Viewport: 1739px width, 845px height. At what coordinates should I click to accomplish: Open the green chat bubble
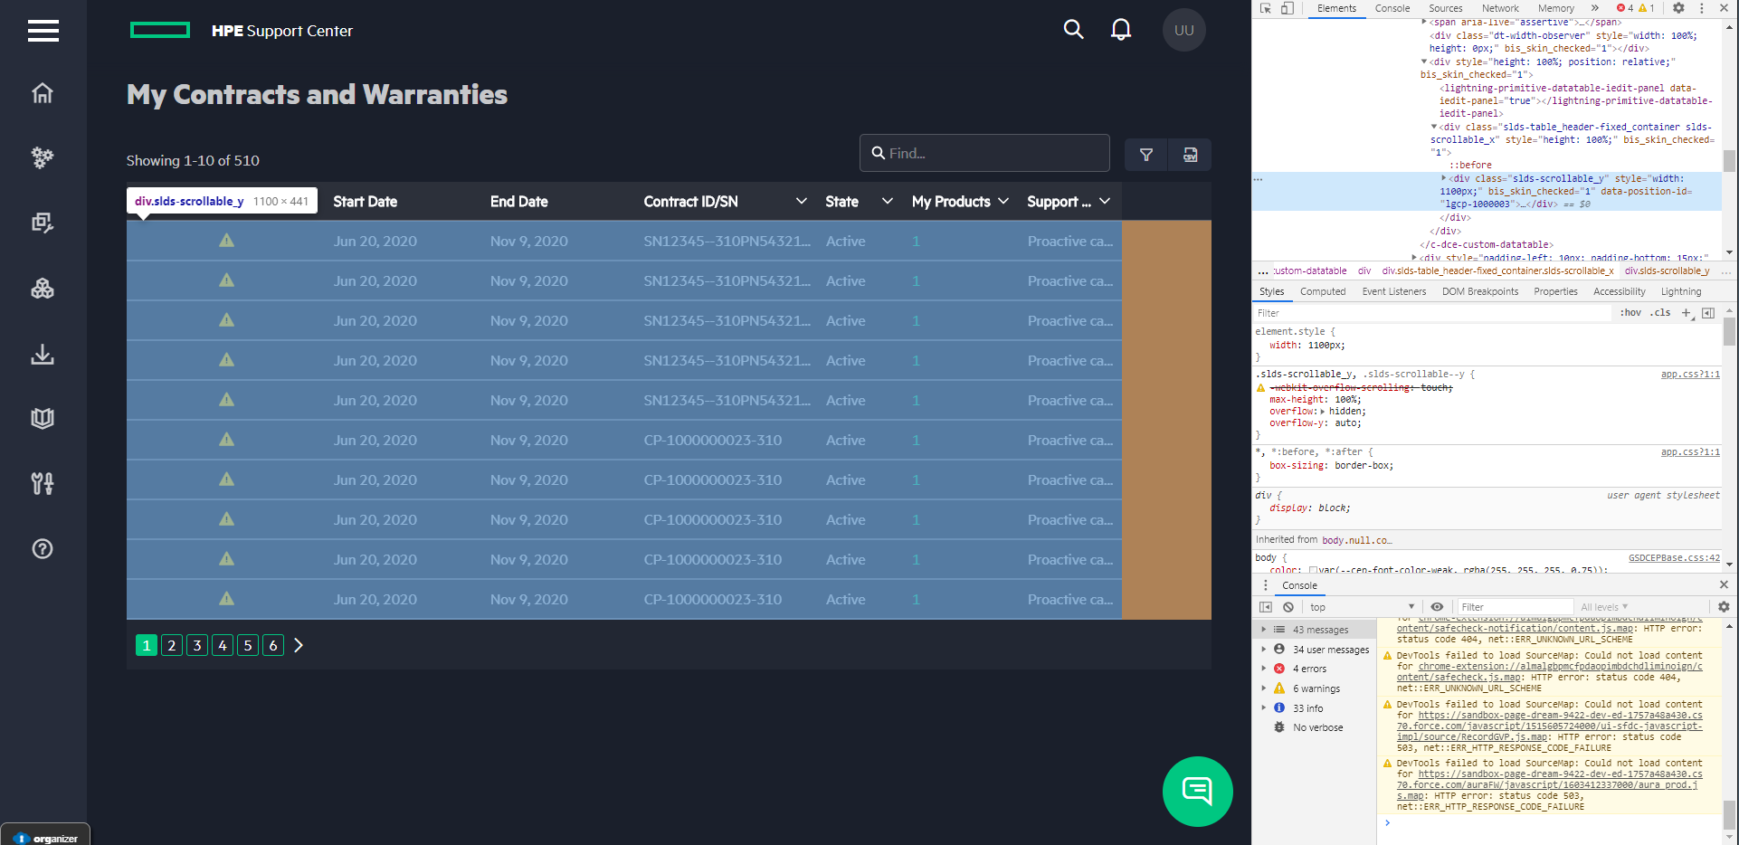(1197, 792)
